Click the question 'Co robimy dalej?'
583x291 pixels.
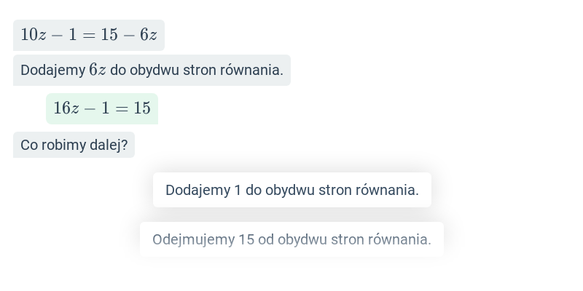tap(74, 145)
